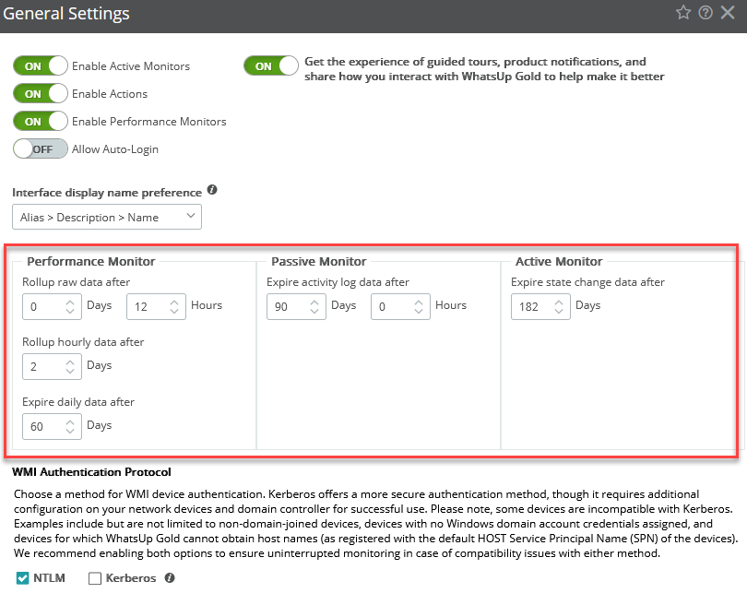Image resolution: width=747 pixels, height=605 pixels.
Task: Turn on Allow Auto-Login switch
Action: (41, 148)
